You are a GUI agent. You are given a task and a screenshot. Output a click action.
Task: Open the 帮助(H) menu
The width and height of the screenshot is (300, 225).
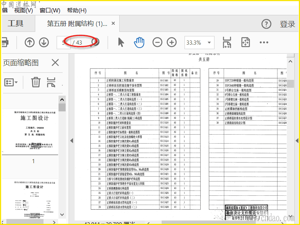(x=77, y=10)
